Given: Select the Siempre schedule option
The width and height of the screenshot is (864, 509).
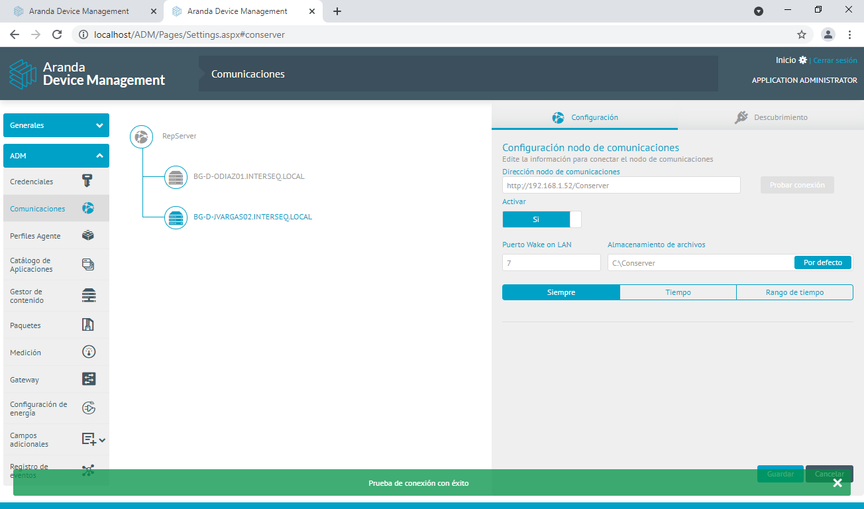Looking at the screenshot, I should point(561,292).
